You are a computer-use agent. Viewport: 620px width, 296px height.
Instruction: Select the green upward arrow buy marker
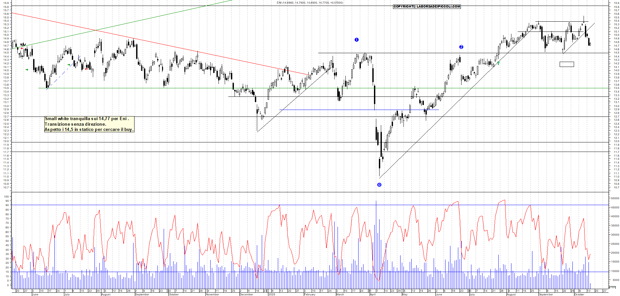(499, 63)
